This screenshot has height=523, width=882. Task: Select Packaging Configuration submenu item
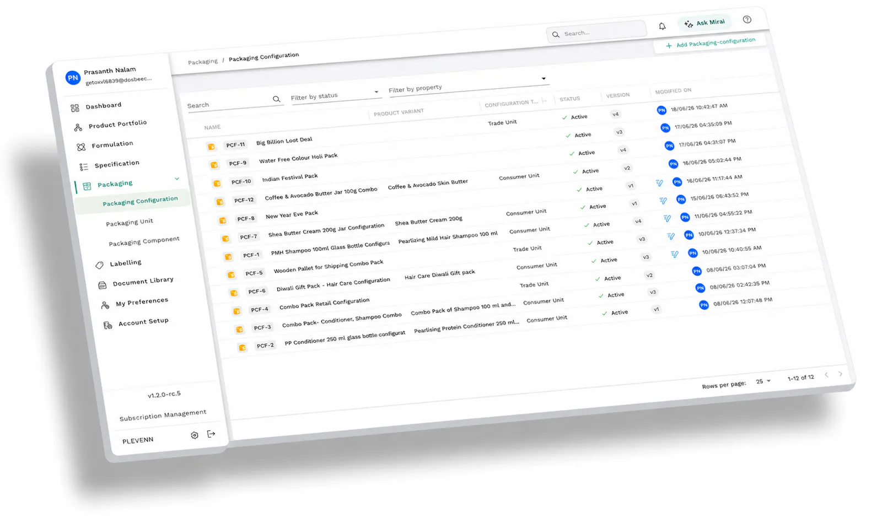140,201
